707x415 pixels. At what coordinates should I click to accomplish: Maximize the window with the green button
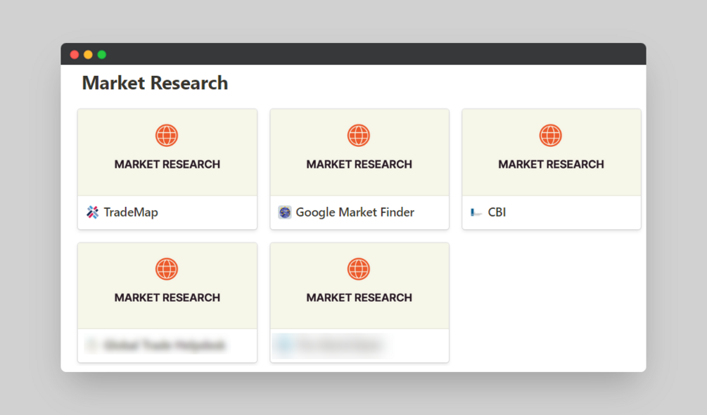[x=101, y=55]
